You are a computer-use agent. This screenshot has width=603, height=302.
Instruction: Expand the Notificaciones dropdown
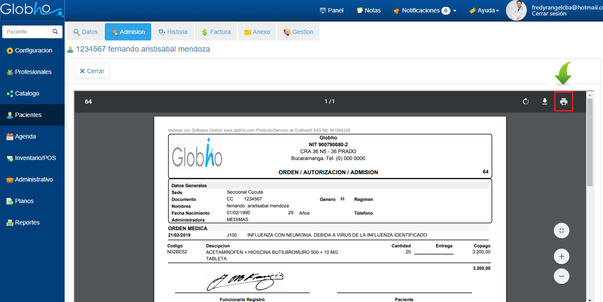tap(425, 10)
